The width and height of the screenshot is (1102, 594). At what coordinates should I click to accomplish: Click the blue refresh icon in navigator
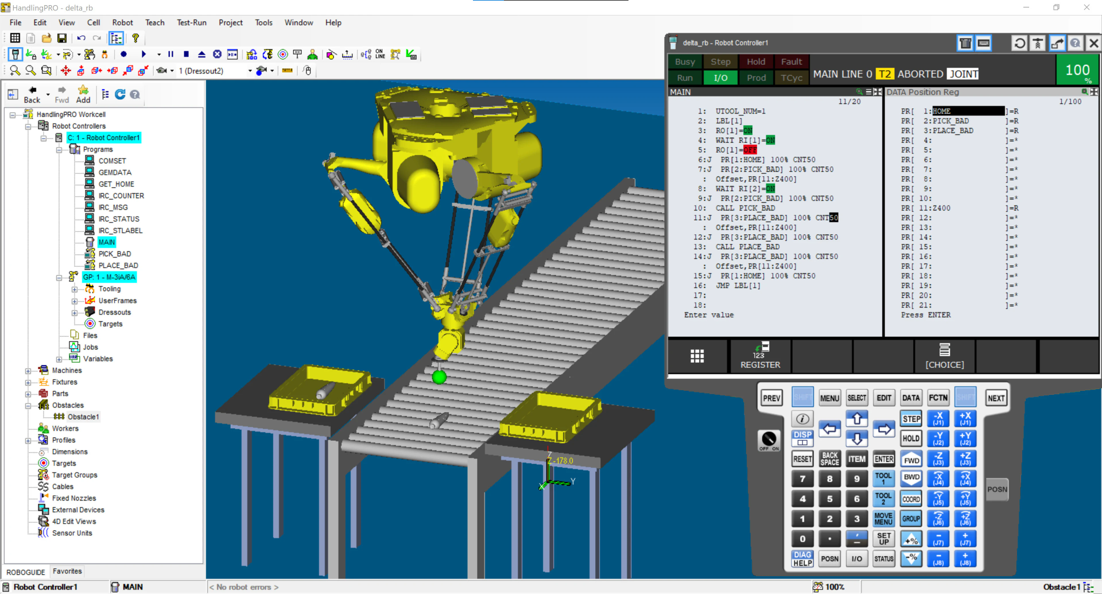[120, 95]
